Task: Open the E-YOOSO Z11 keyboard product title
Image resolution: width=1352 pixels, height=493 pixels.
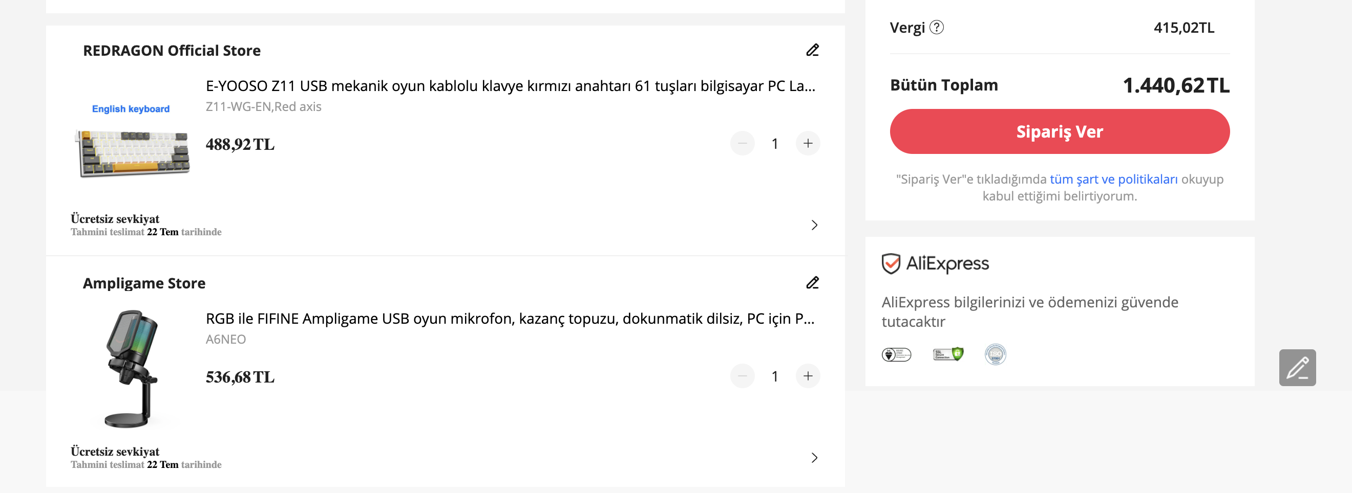Action: click(x=510, y=86)
